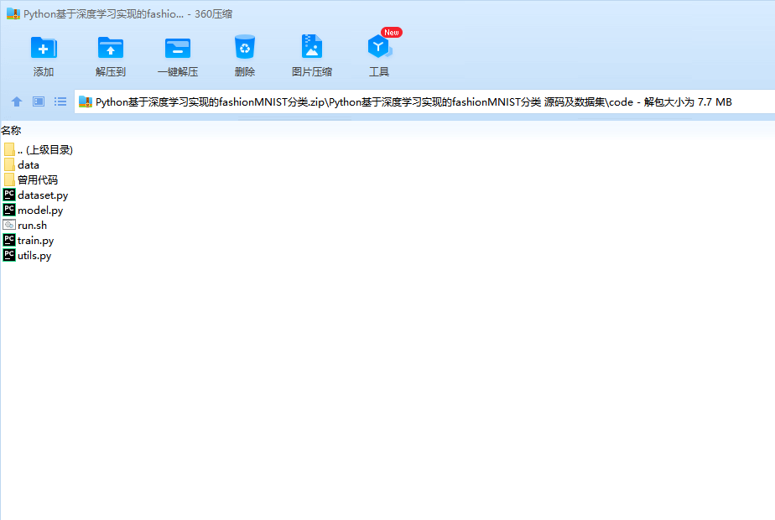Select the data folder icon

coord(9,164)
